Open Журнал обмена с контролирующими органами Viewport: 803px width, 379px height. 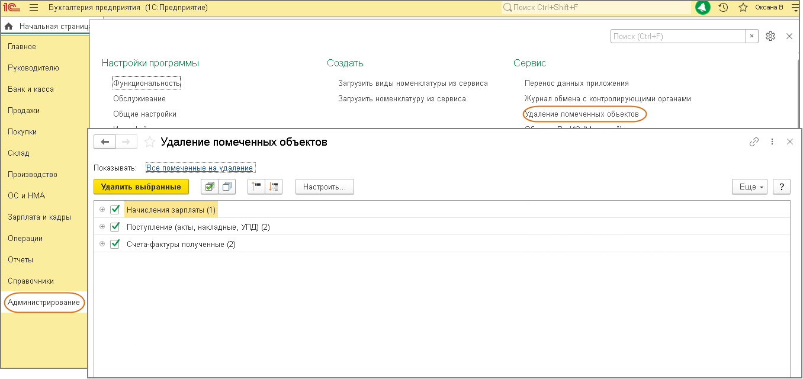(608, 99)
